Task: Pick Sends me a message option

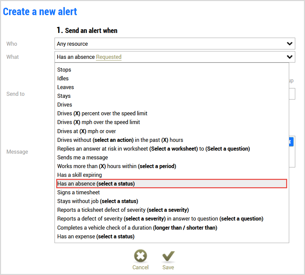Action: click(x=172, y=158)
